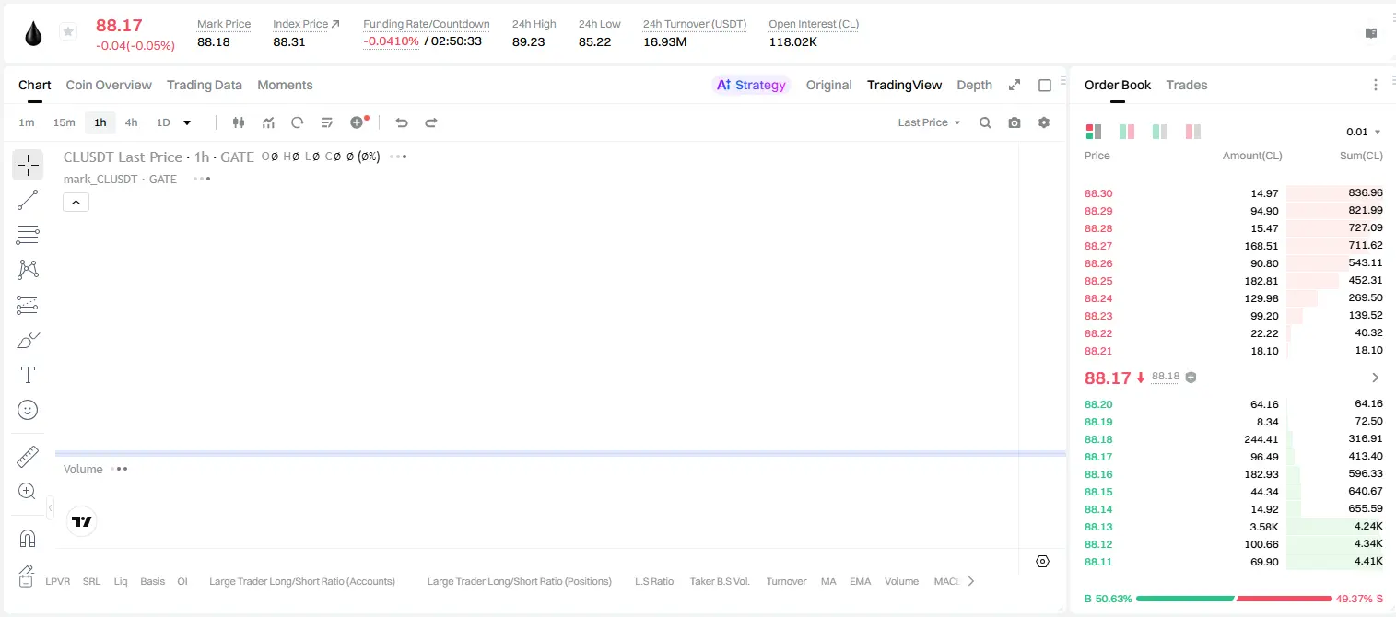
Task: Expand more timeframes dropdown arrow
Action: pos(187,122)
